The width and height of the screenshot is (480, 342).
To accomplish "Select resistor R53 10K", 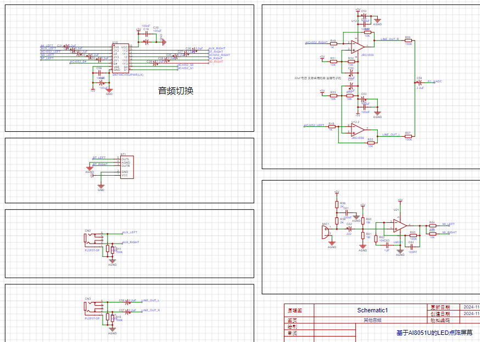I will (x=333, y=96).
